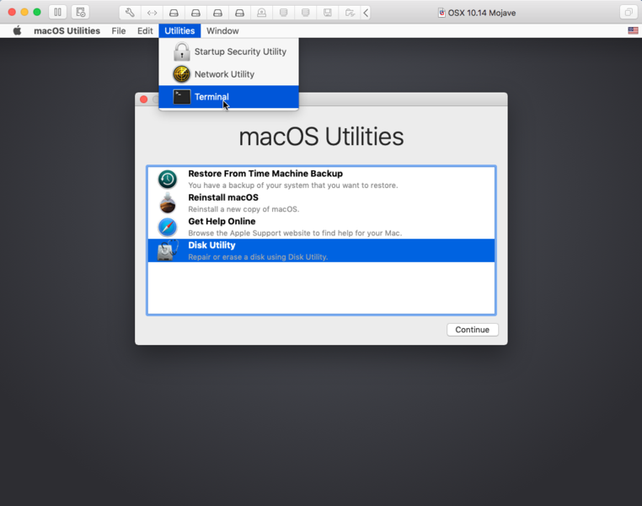Click the OSX 10.14 Mojave window title

click(482, 13)
